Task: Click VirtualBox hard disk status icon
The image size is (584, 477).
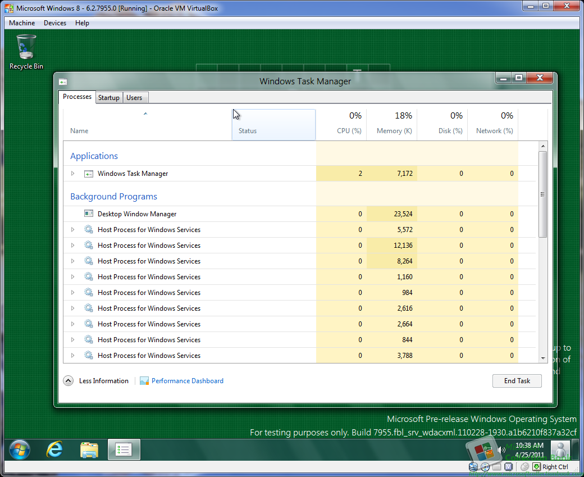Action: pos(473,466)
